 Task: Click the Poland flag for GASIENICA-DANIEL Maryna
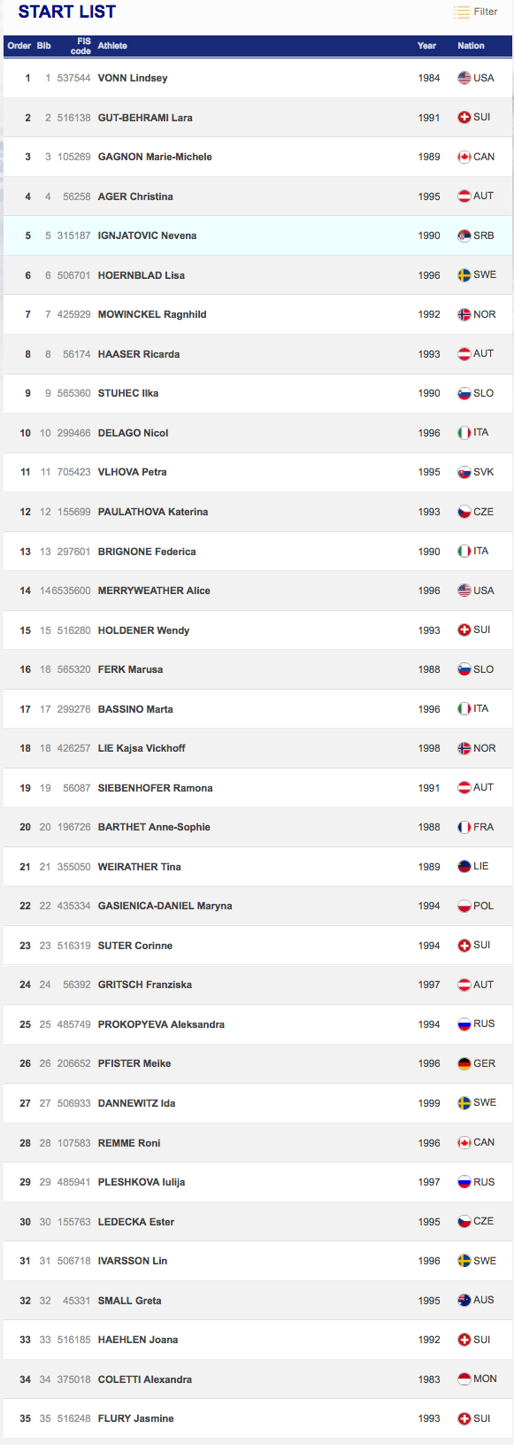[464, 906]
